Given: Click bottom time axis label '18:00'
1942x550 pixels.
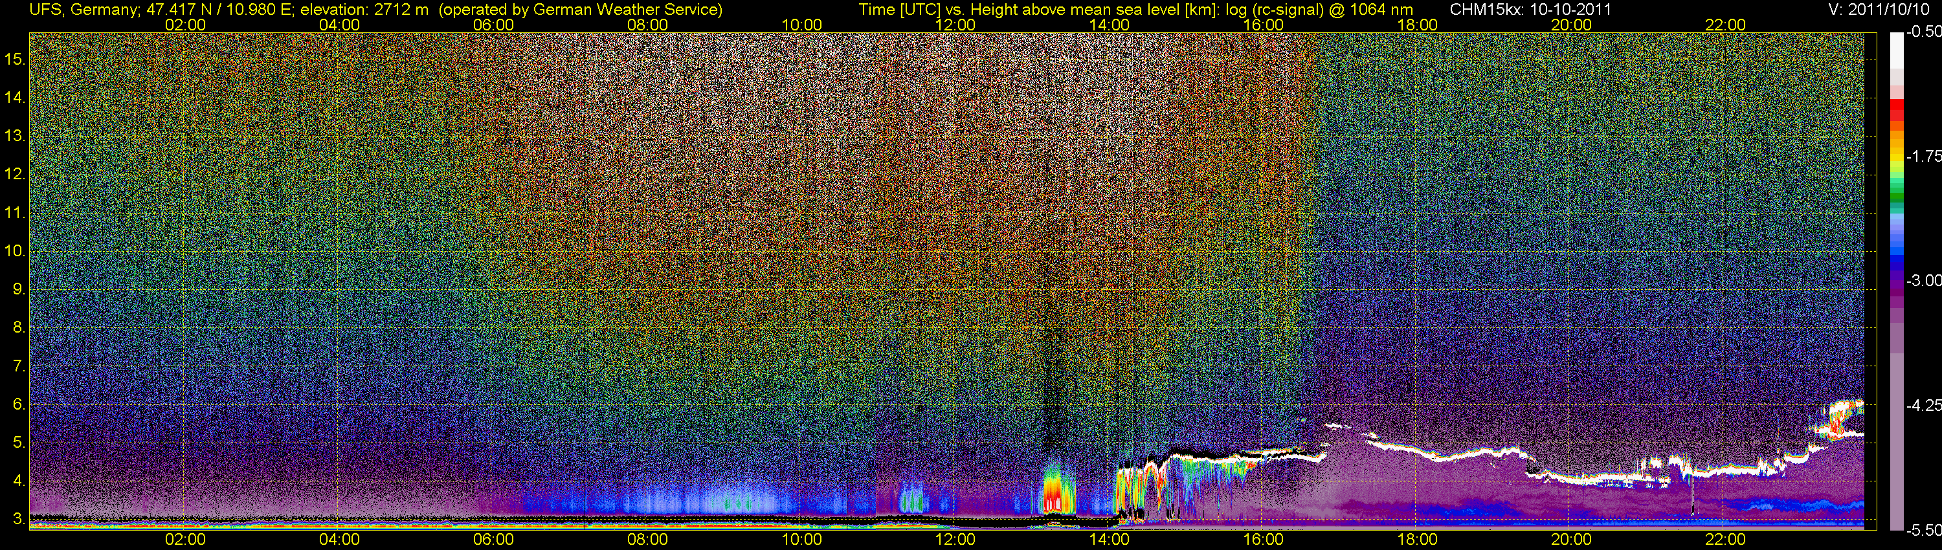Looking at the screenshot, I should (x=1417, y=540).
